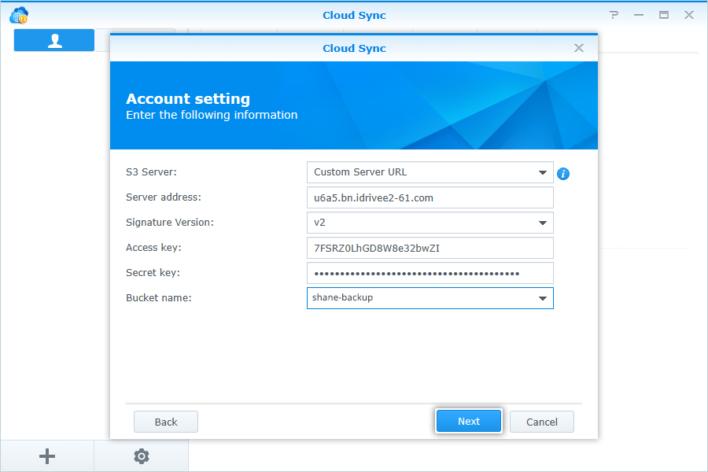This screenshot has height=472, width=708.
Task: Go Back to previous step
Action: pos(166,422)
